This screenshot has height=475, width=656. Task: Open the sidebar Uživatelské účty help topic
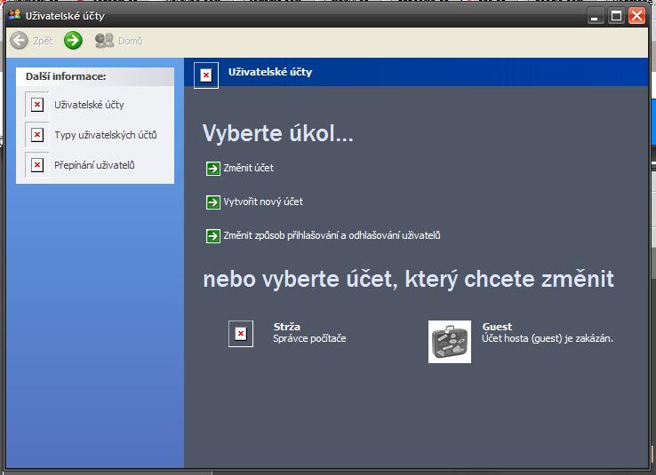click(x=89, y=105)
